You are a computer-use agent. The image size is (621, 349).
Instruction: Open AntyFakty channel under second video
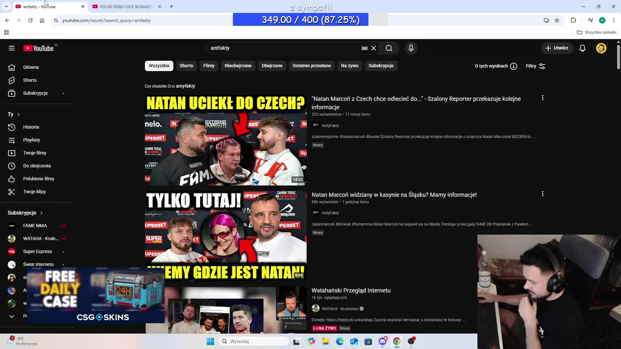[x=330, y=213]
